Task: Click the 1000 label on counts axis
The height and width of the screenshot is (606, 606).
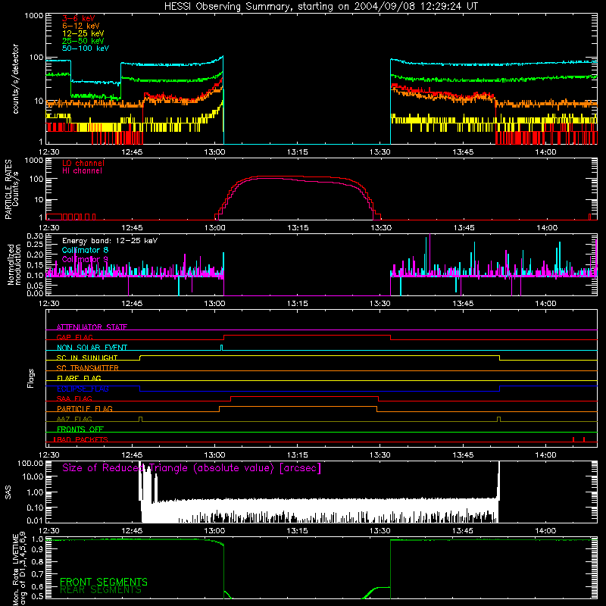Action: point(34,16)
